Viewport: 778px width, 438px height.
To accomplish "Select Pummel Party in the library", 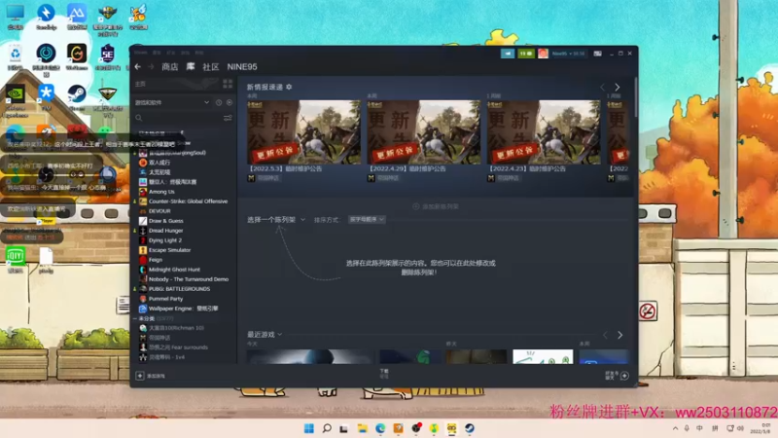I will point(165,299).
